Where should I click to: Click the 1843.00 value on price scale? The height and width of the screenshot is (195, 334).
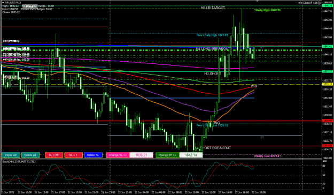[328, 37]
